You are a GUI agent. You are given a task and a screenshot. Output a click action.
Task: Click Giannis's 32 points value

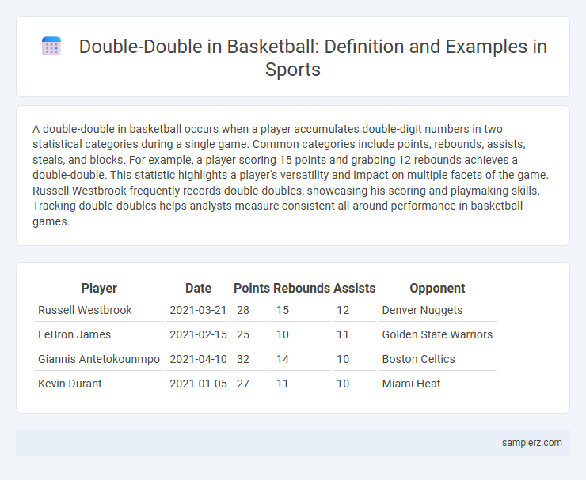tap(243, 359)
